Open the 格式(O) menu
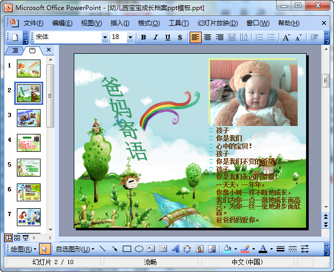 point(149,23)
